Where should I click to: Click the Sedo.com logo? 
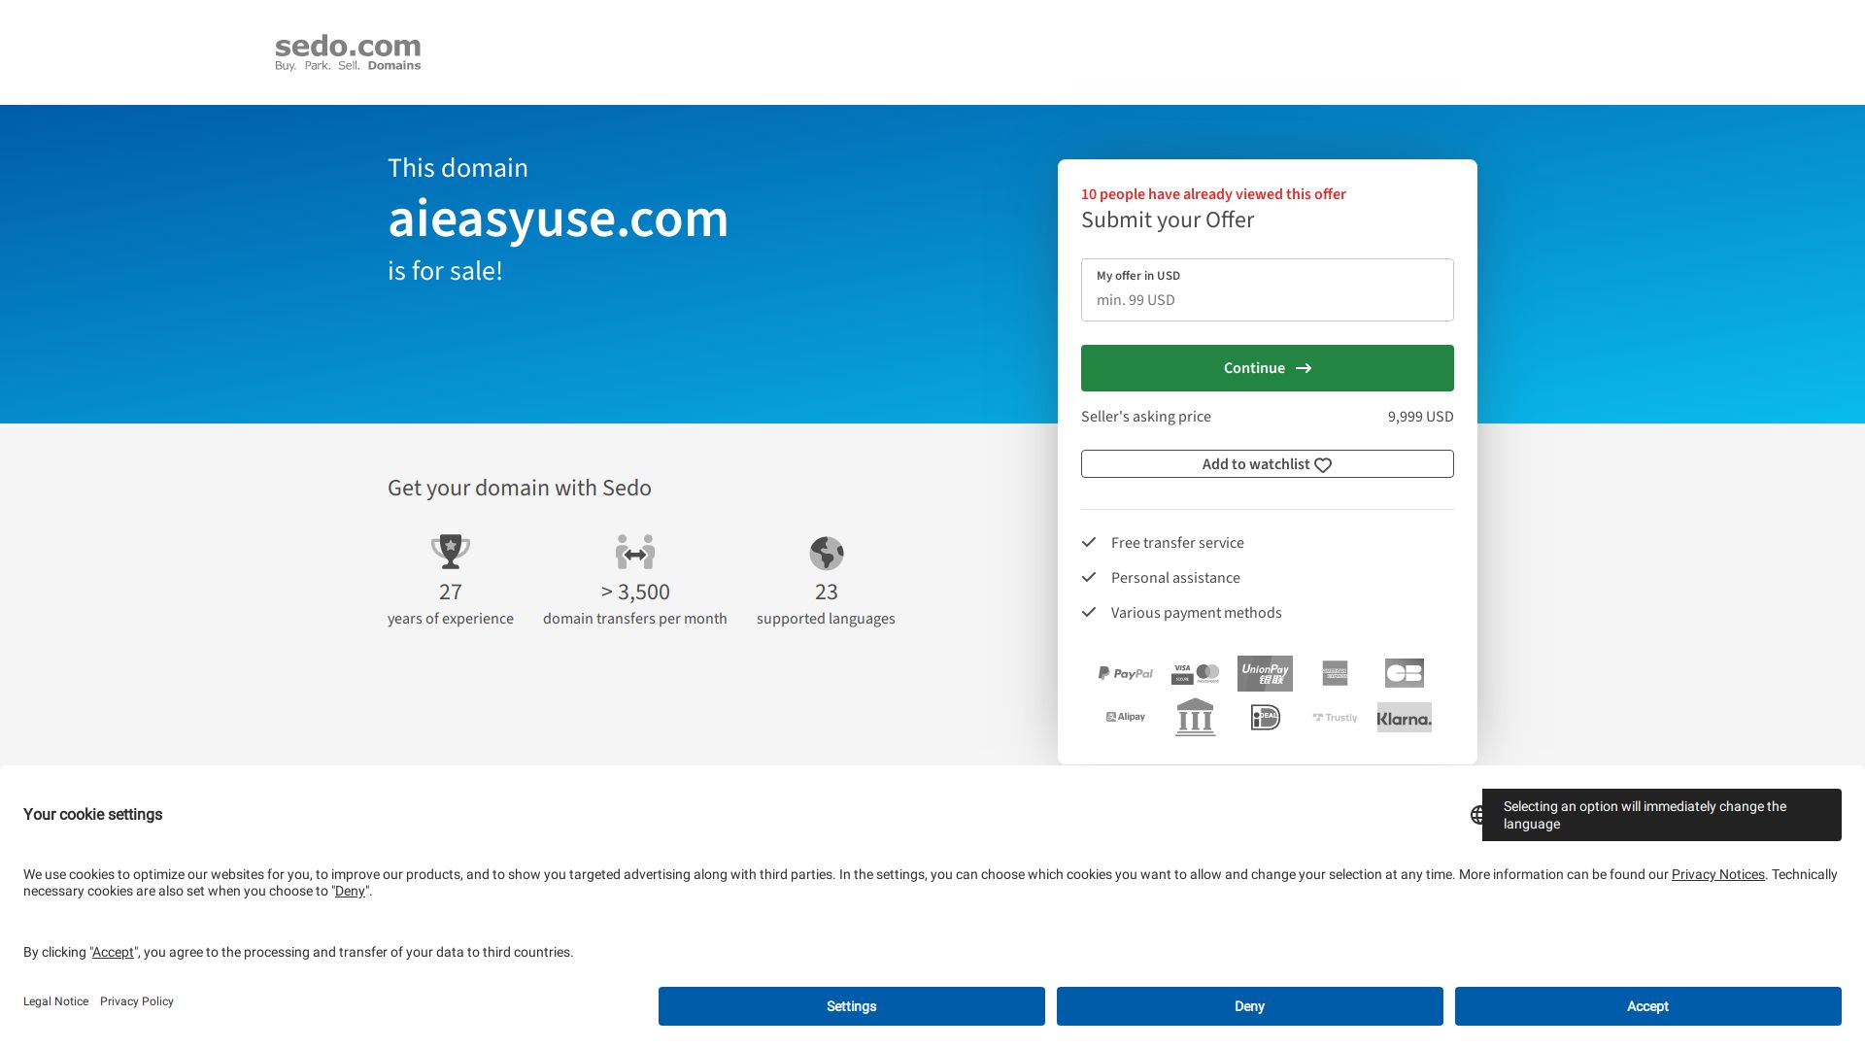(347, 51)
